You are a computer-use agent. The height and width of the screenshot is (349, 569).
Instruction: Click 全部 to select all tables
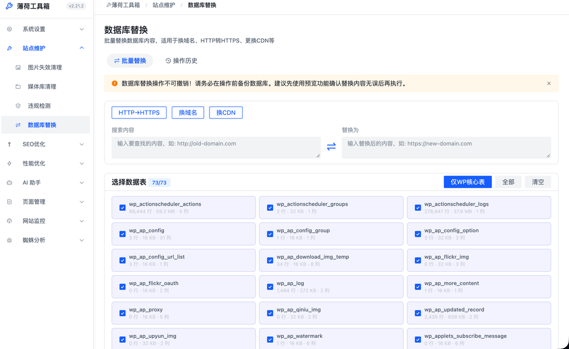click(x=508, y=182)
